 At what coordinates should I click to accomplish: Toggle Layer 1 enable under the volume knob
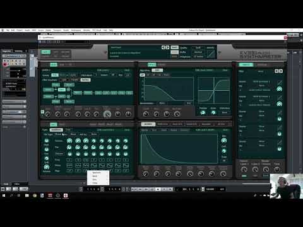coord(244,175)
